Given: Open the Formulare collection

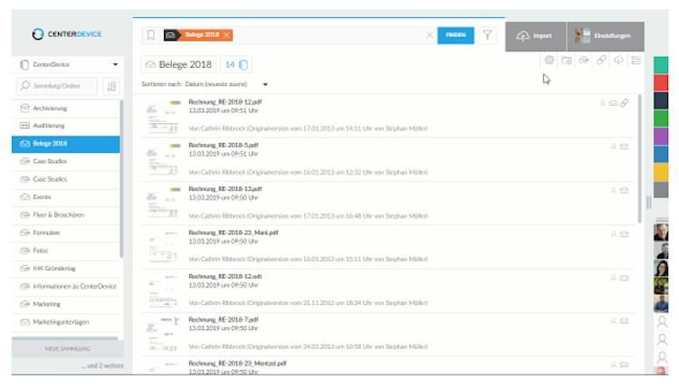Looking at the screenshot, I should click(x=66, y=232).
